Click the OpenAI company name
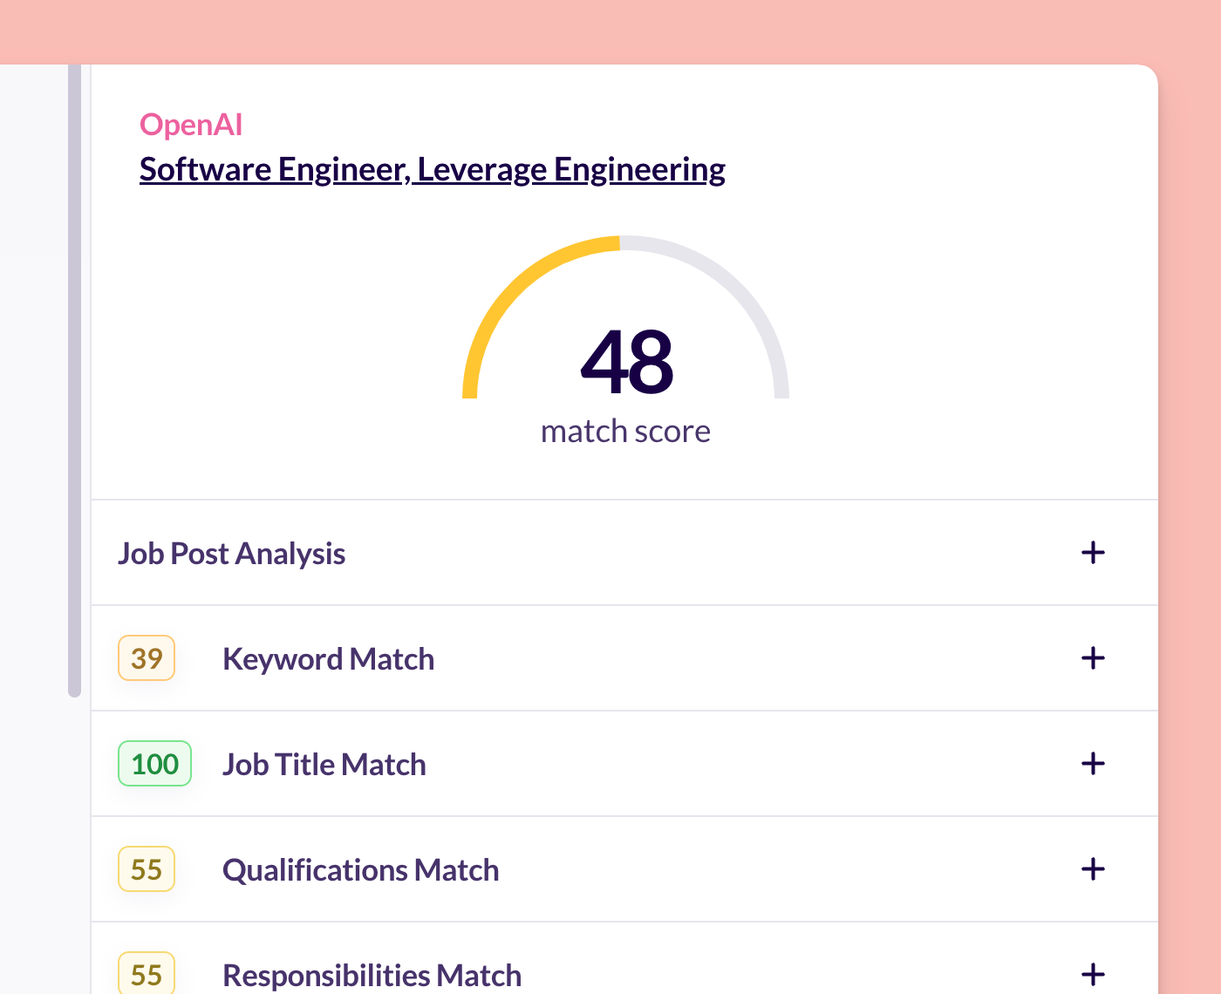The width and height of the screenshot is (1221, 994). [x=191, y=125]
